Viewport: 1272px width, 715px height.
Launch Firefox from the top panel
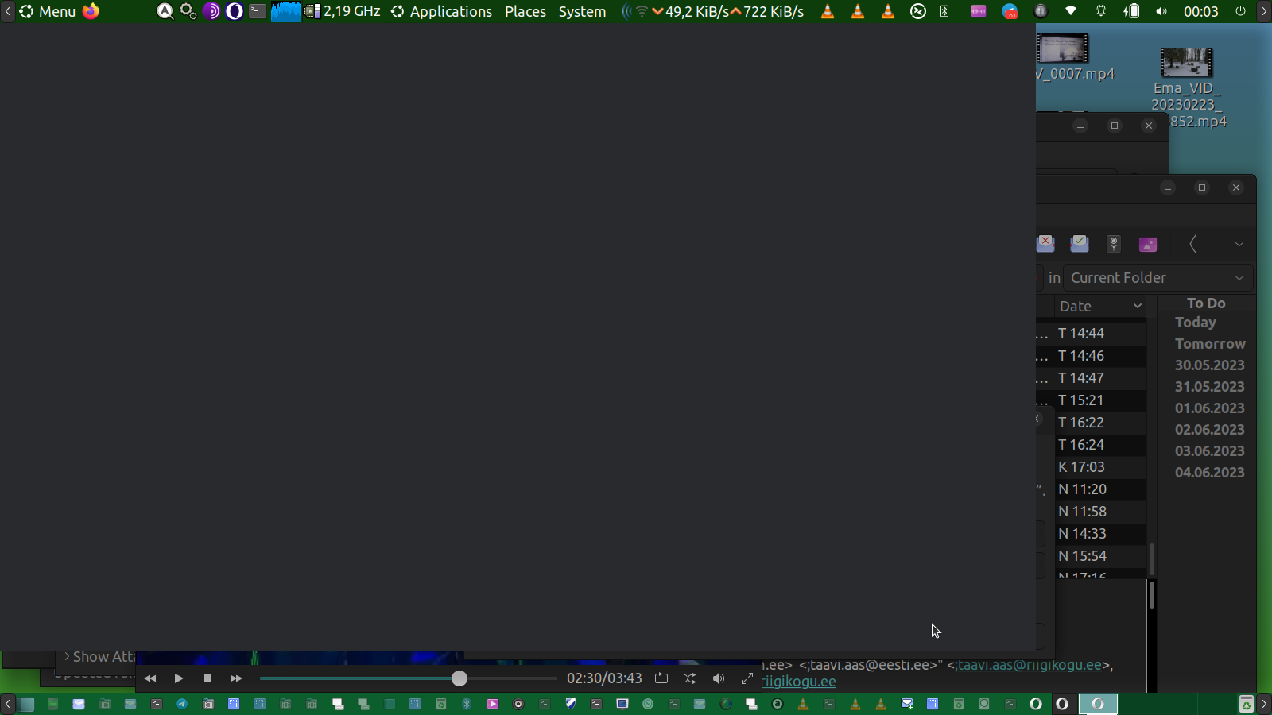(x=91, y=11)
